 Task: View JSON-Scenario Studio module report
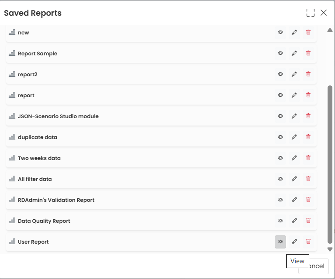pyautogui.click(x=280, y=116)
